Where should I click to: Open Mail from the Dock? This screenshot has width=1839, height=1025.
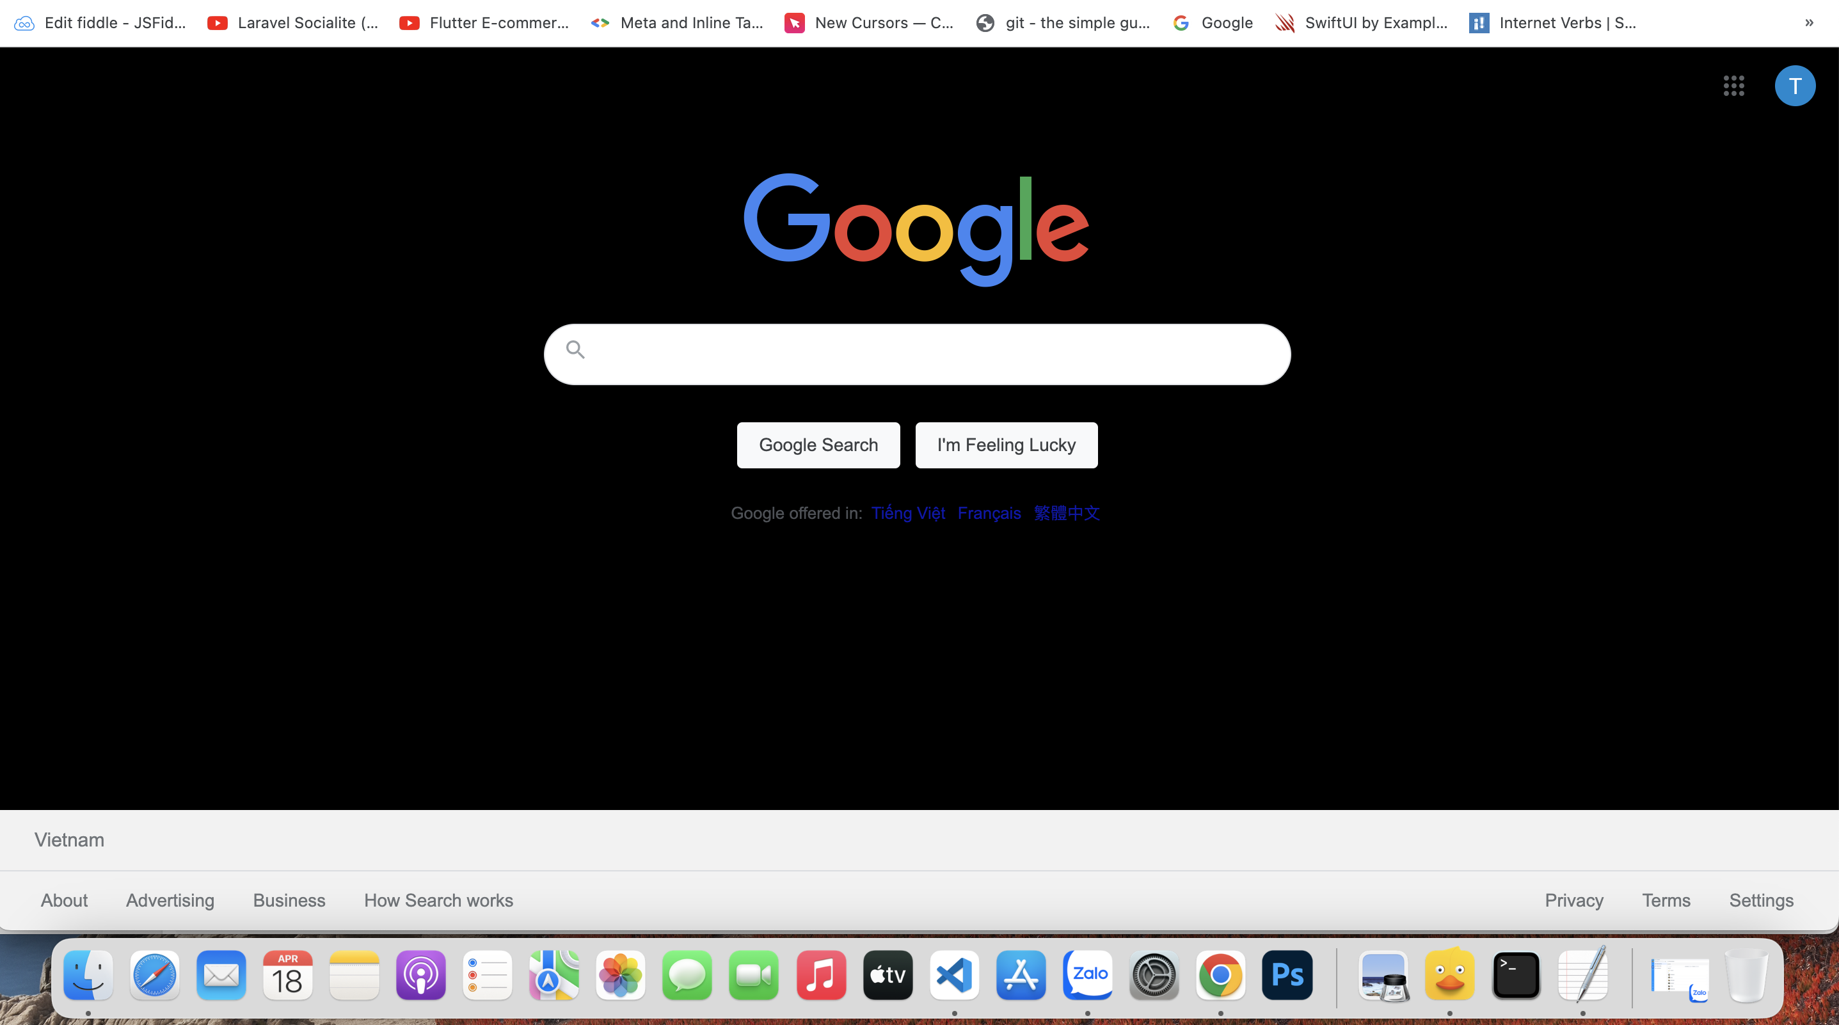221,974
